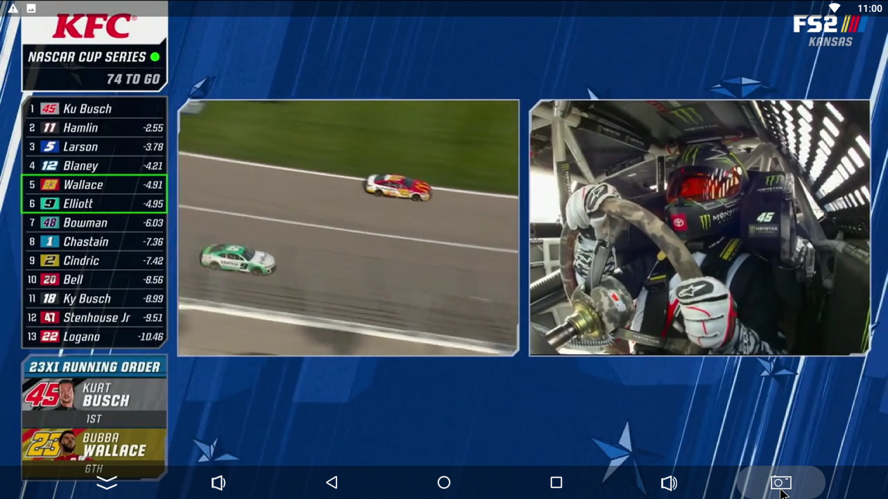The height and width of the screenshot is (499, 888).
Task: Click the green flag status dot
Action: click(x=155, y=57)
